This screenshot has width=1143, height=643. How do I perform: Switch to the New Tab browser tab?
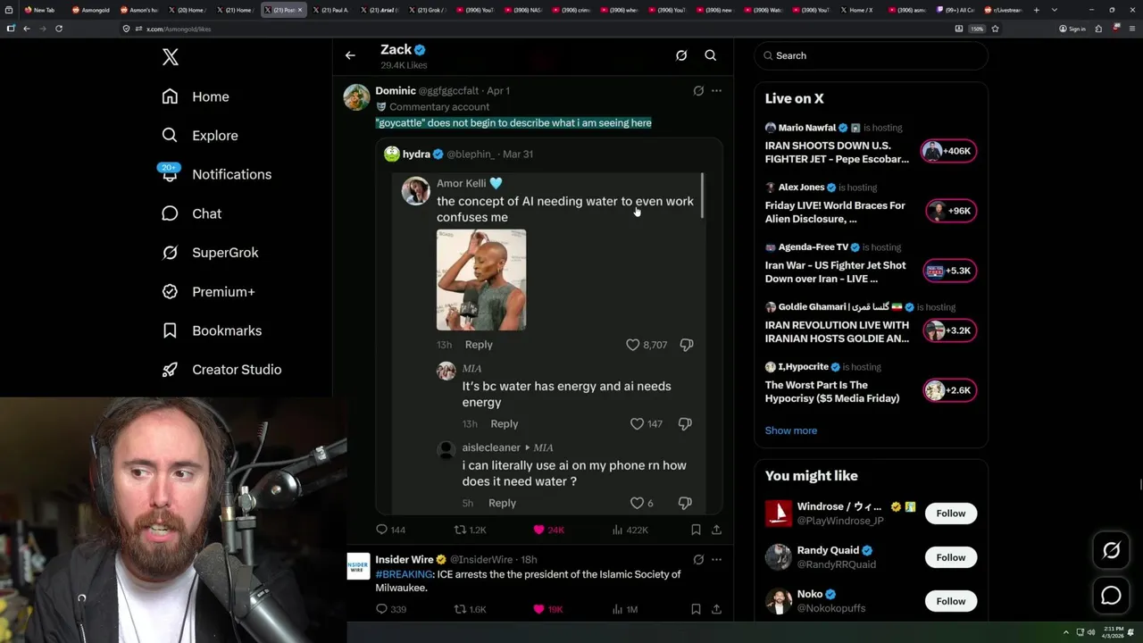pyautogui.click(x=42, y=10)
